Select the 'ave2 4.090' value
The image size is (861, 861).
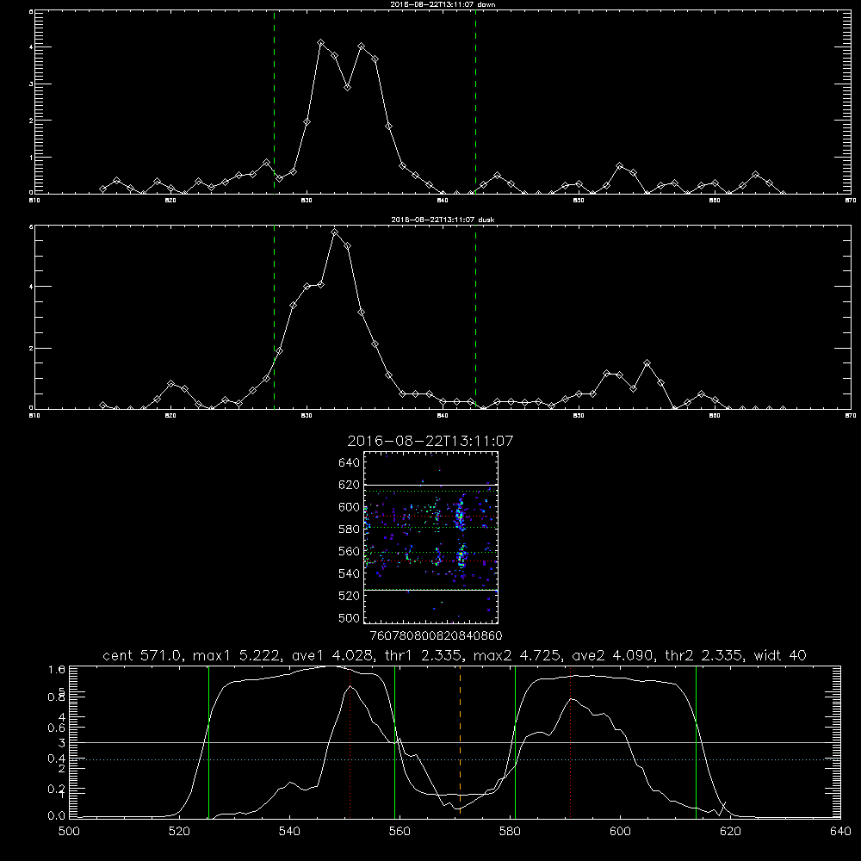click(613, 655)
